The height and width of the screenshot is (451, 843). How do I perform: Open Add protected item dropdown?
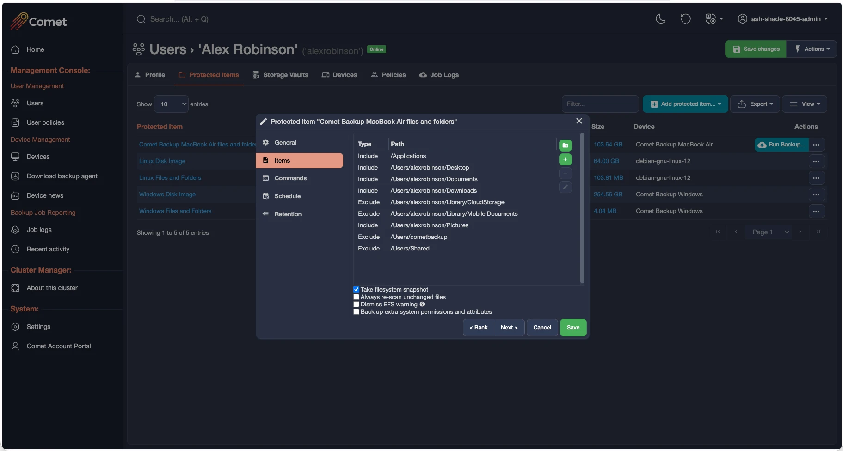tap(685, 104)
